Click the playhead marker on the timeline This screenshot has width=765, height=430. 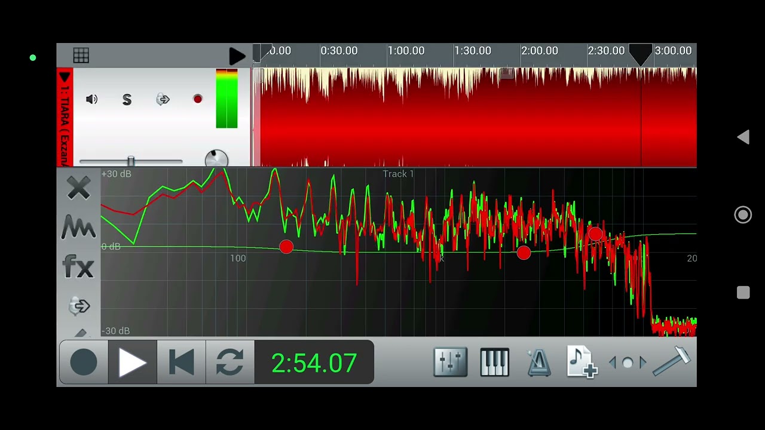[641, 55]
